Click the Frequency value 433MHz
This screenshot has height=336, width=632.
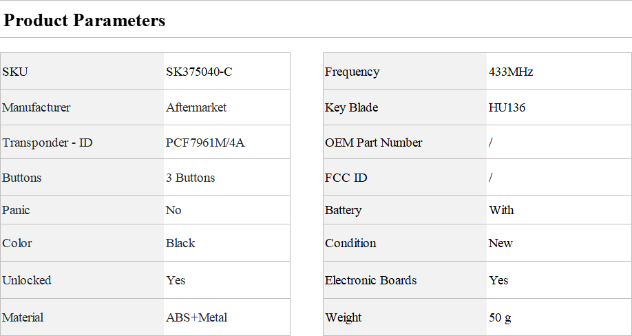(511, 72)
